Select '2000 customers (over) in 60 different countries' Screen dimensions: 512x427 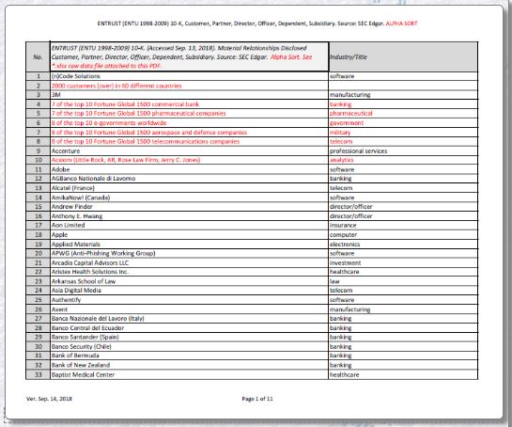tap(116, 86)
